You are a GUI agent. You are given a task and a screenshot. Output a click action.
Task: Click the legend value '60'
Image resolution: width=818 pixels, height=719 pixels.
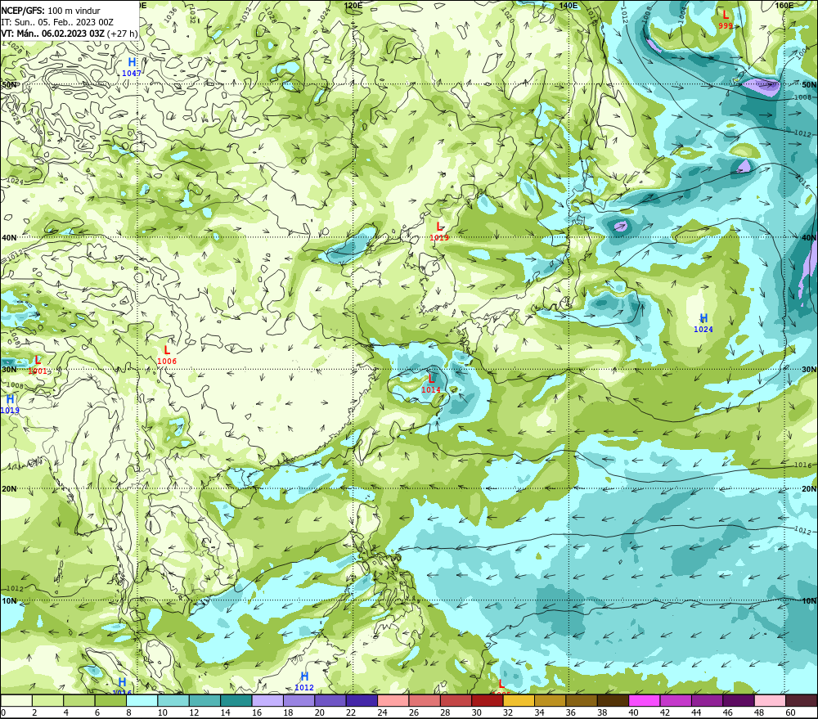790,712
